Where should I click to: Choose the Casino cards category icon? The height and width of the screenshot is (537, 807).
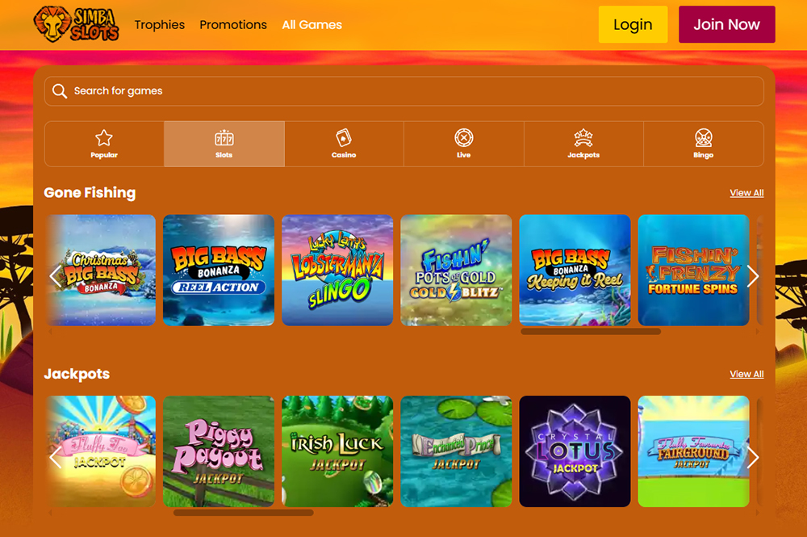[x=344, y=138]
